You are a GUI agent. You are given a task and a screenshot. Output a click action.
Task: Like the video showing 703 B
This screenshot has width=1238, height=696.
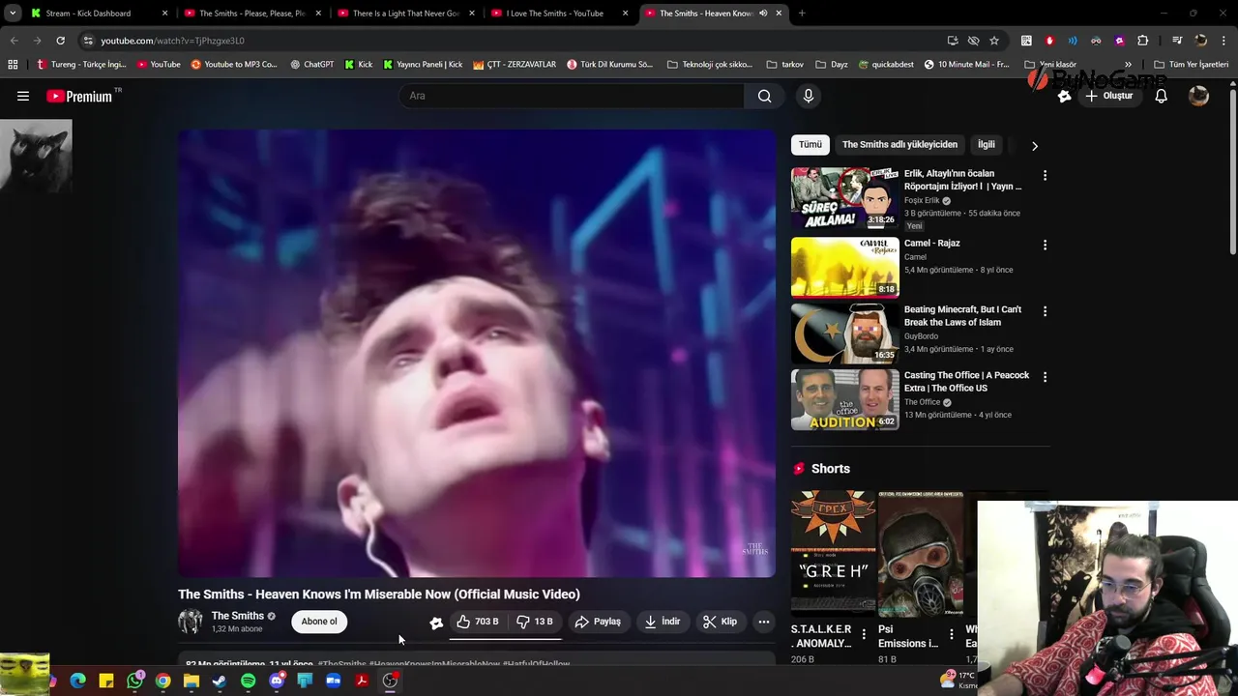coord(477,622)
